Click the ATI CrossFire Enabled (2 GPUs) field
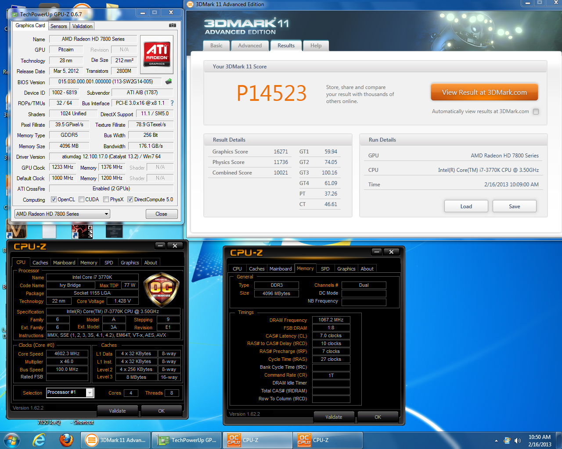Image resolution: width=562 pixels, height=449 pixels. click(111, 189)
